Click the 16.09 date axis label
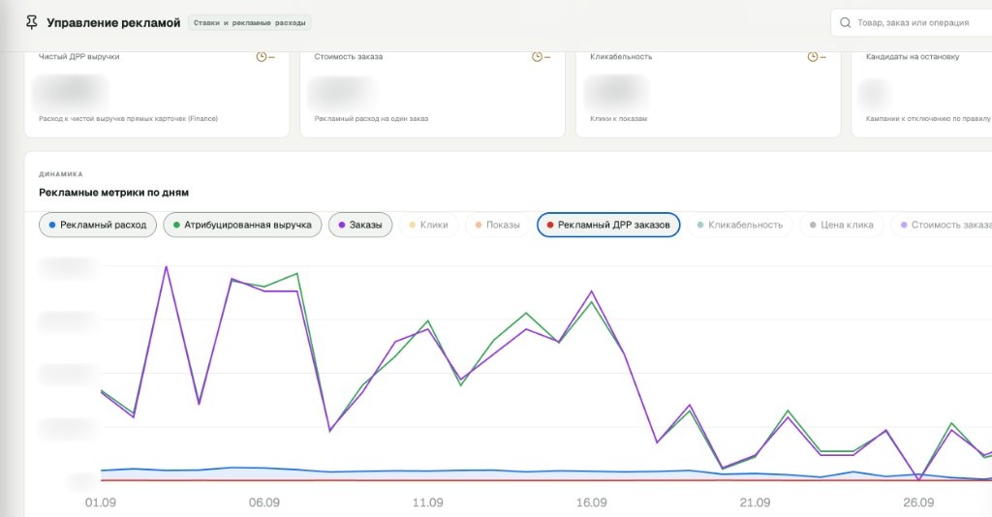The image size is (992, 517). point(592,503)
